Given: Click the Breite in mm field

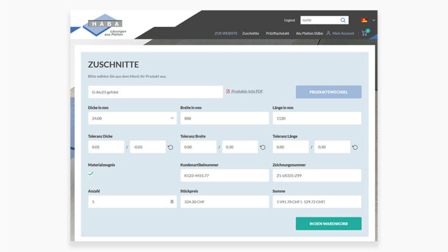Looking at the screenshot, I should pyautogui.click(x=224, y=118).
